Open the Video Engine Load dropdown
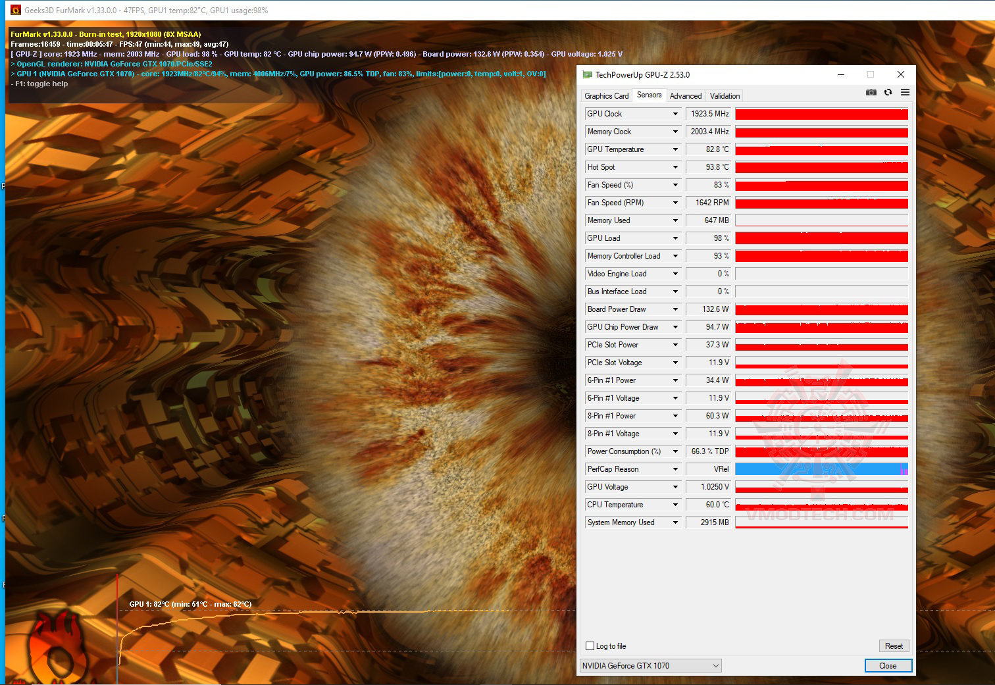Viewport: 995px width, 685px height. coord(675,274)
